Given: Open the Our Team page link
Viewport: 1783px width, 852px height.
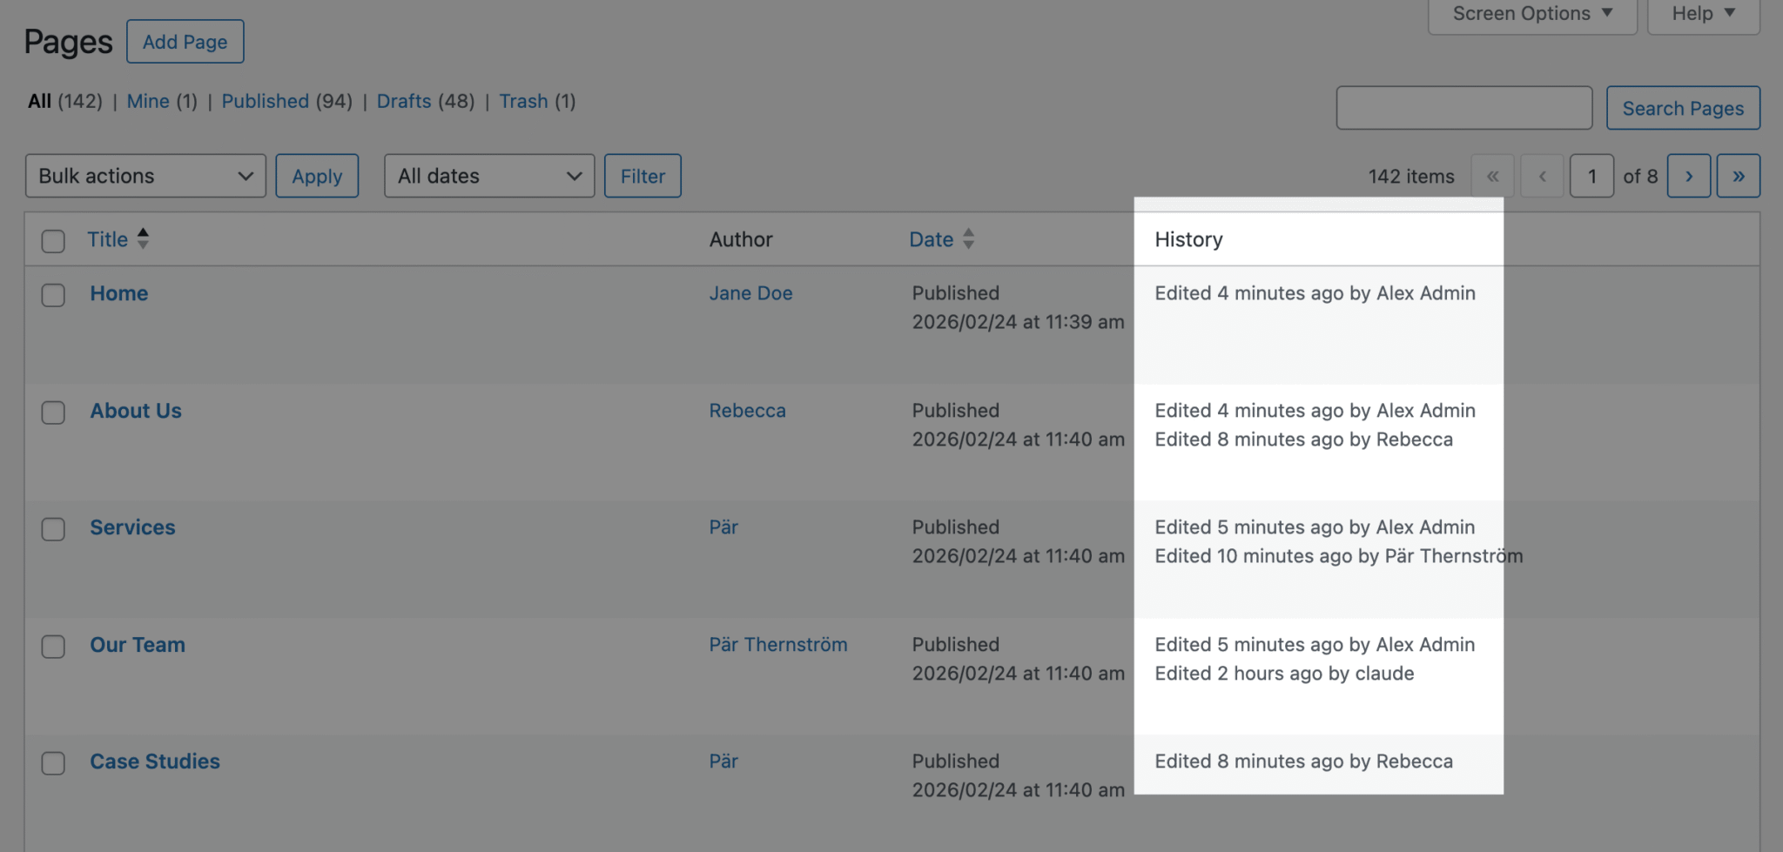Looking at the screenshot, I should (138, 645).
